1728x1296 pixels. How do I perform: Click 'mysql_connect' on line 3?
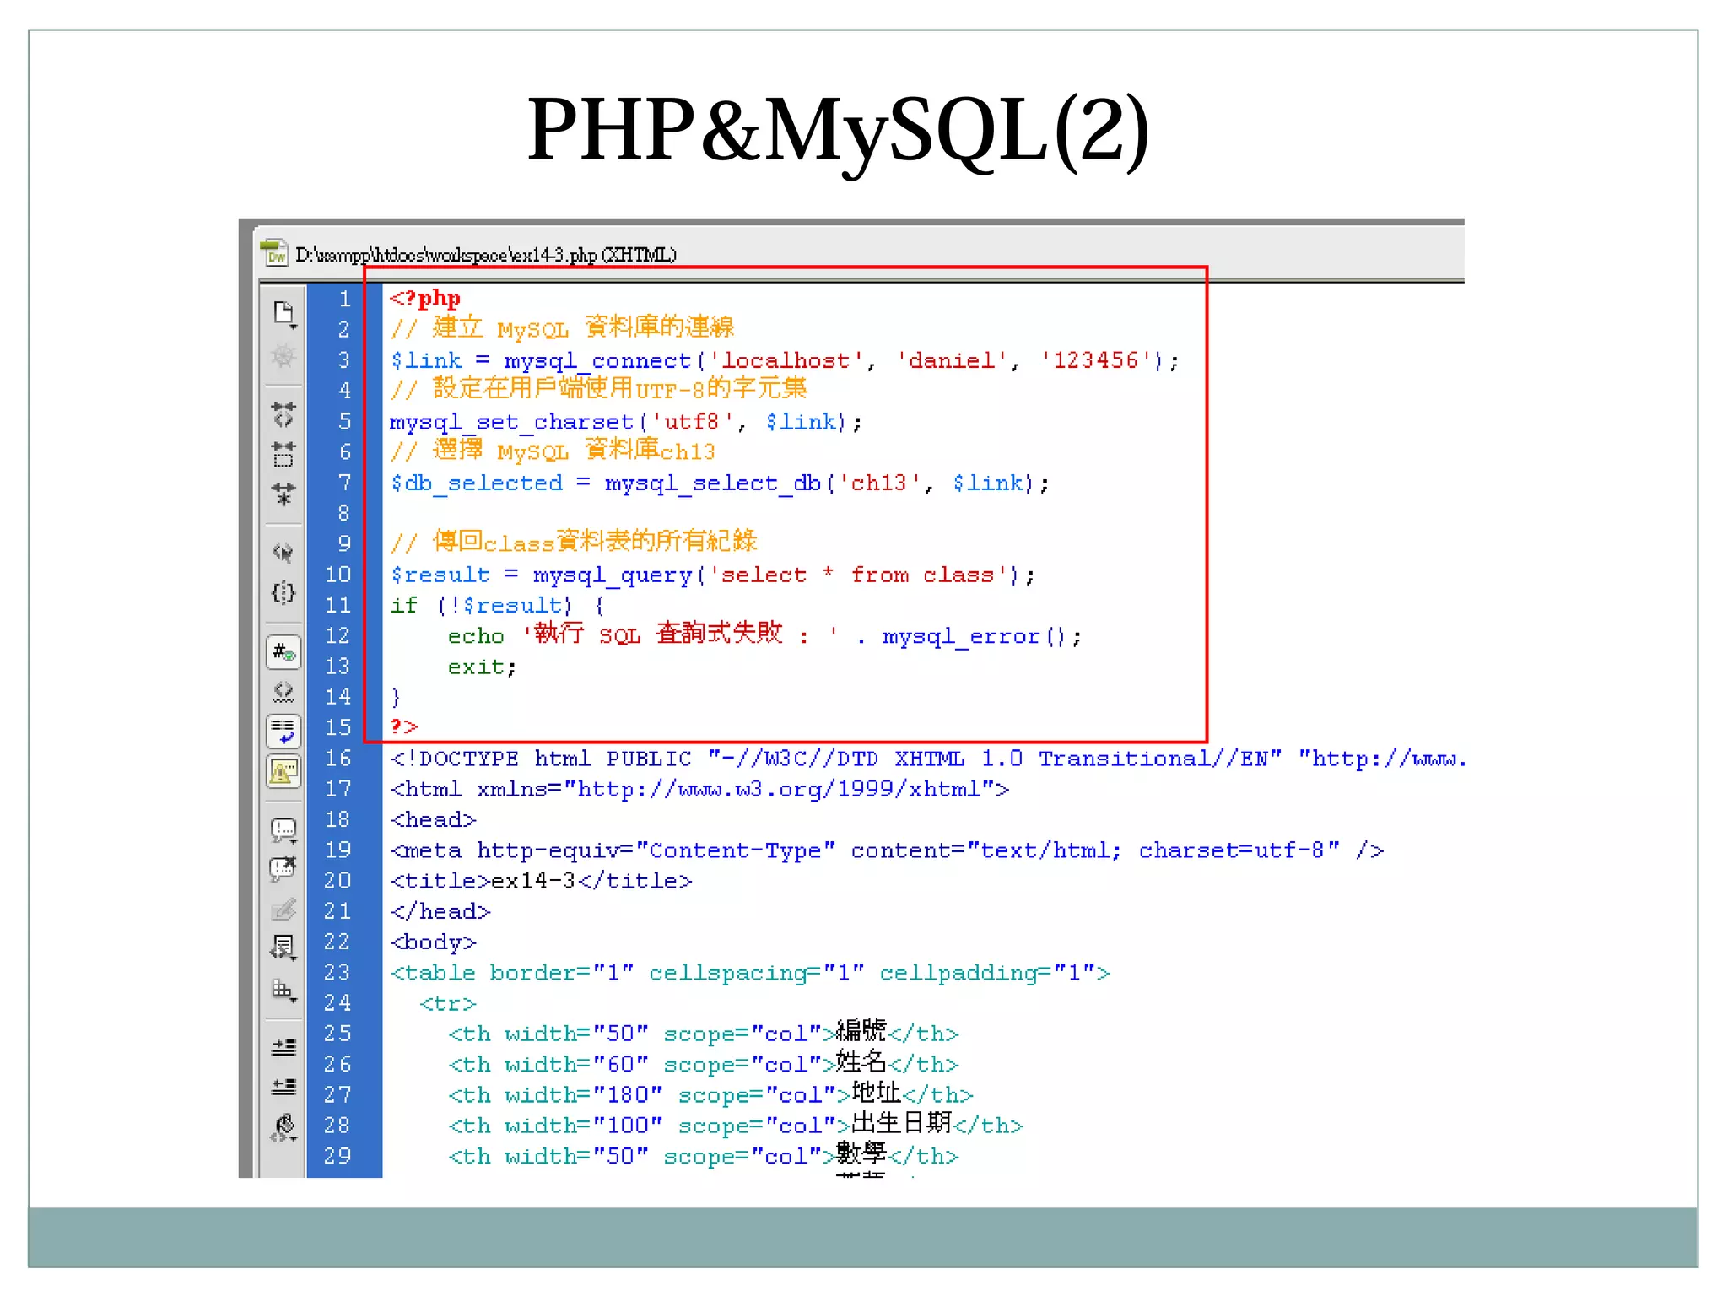(597, 361)
